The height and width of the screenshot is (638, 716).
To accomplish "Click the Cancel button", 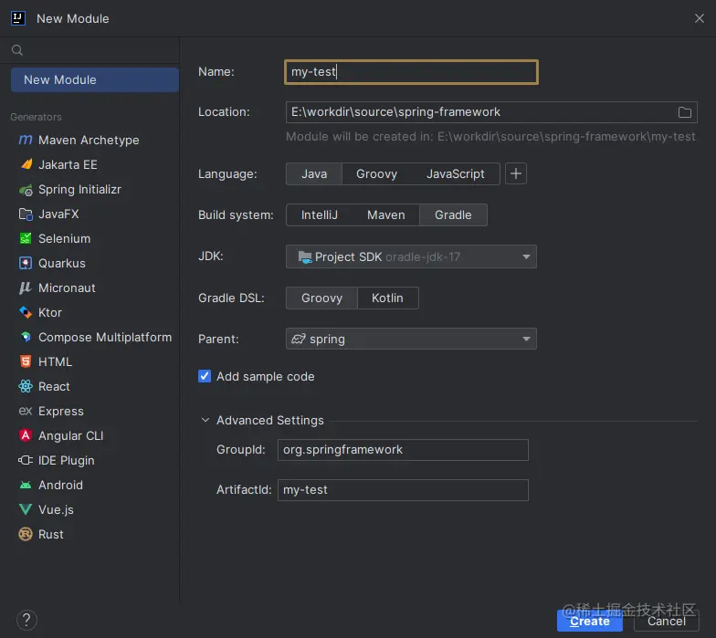I will tap(667, 621).
